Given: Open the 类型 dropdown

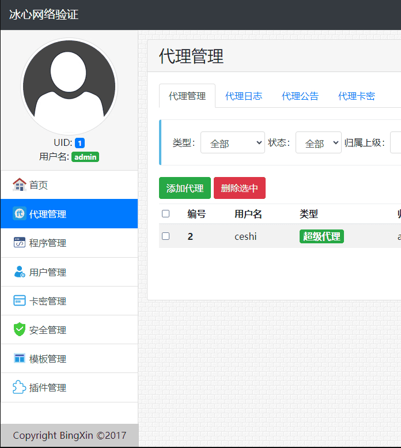Looking at the screenshot, I should (232, 143).
